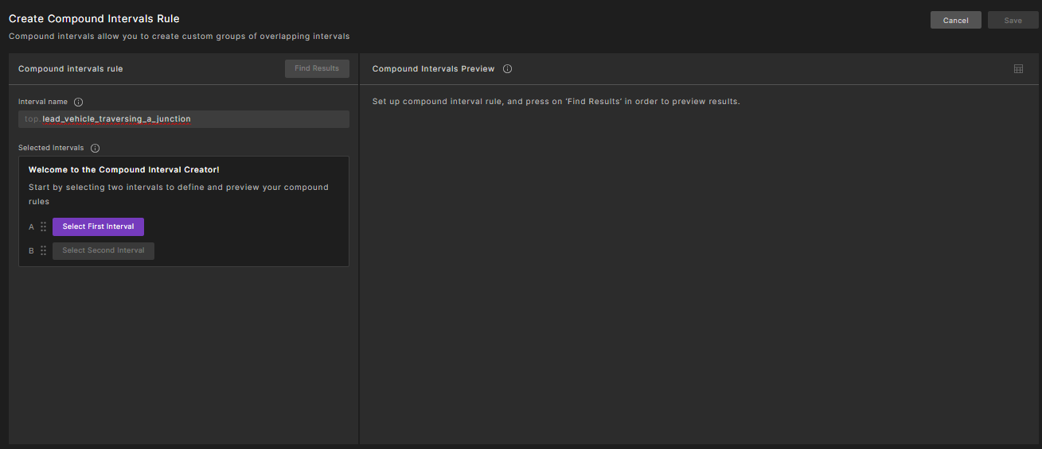This screenshot has width=1042, height=449.
Task: Click the 'Compound Intervals Preview' panel title
Action: point(433,69)
